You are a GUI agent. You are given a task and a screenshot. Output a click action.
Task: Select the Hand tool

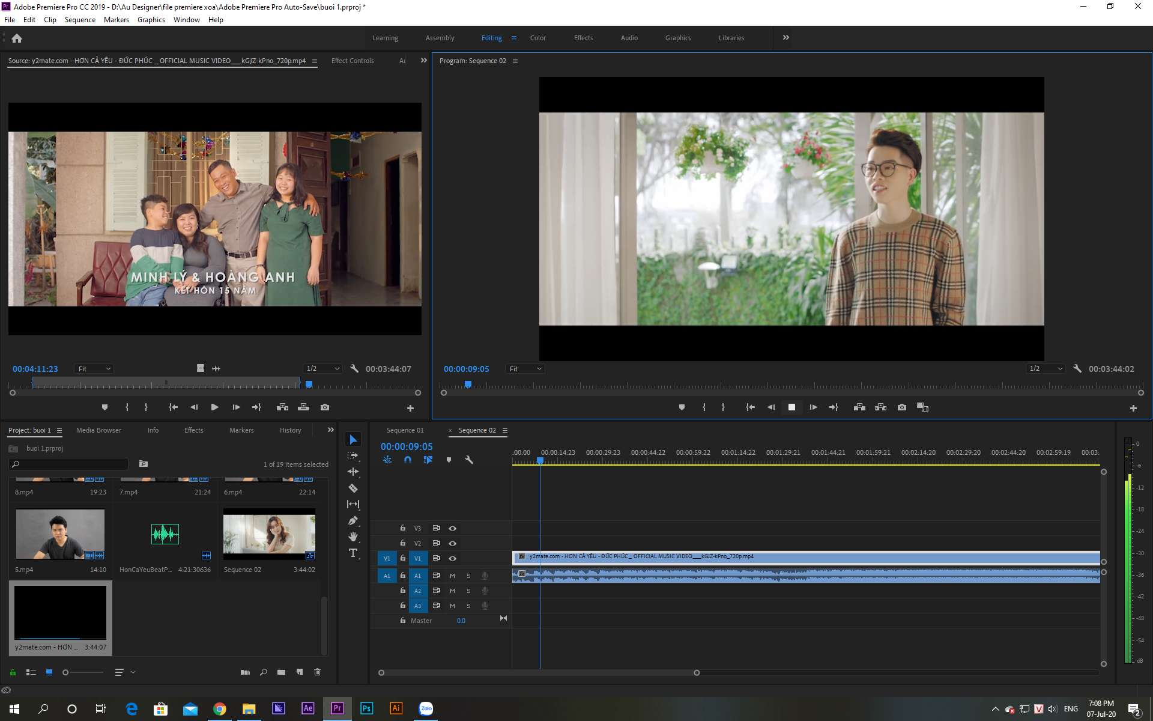click(353, 537)
